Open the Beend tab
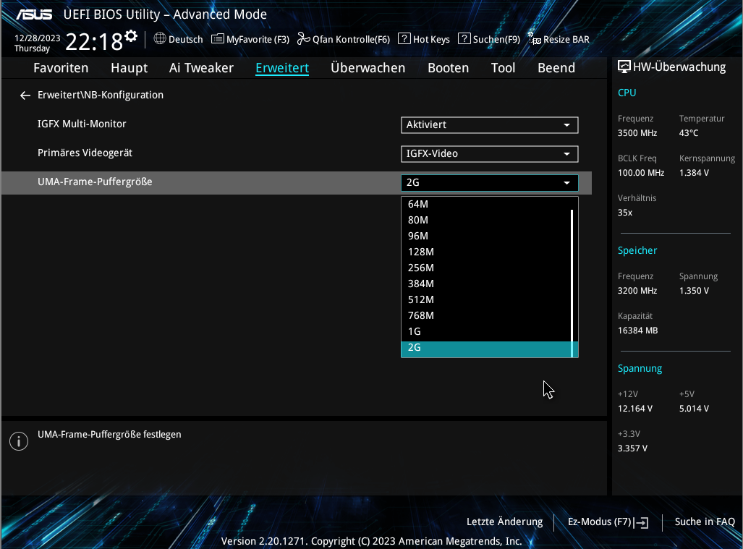This screenshot has width=743, height=549. (x=556, y=68)
